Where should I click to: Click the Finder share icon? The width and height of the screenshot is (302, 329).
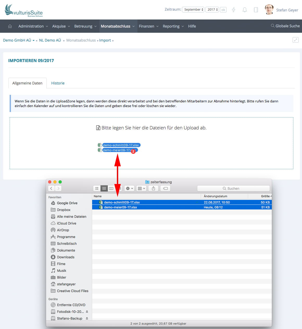pos(153,188)
